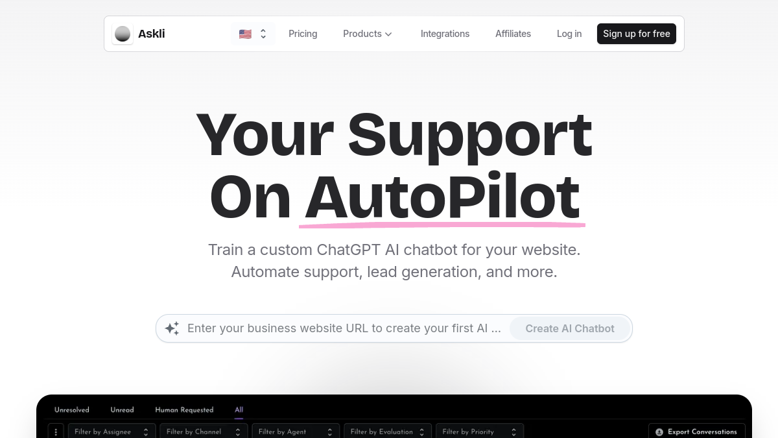Open the Integrations page

click(445, 34)
